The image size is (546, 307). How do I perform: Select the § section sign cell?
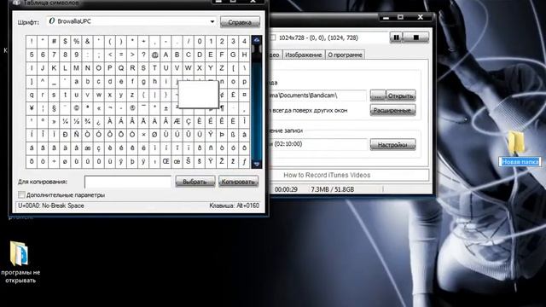pos(54,108)
